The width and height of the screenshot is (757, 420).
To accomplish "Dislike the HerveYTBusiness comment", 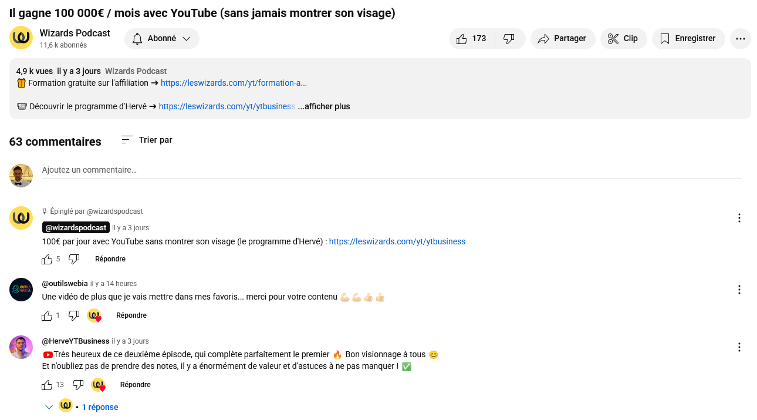I will pyautogui.click(x=78, y=385).
